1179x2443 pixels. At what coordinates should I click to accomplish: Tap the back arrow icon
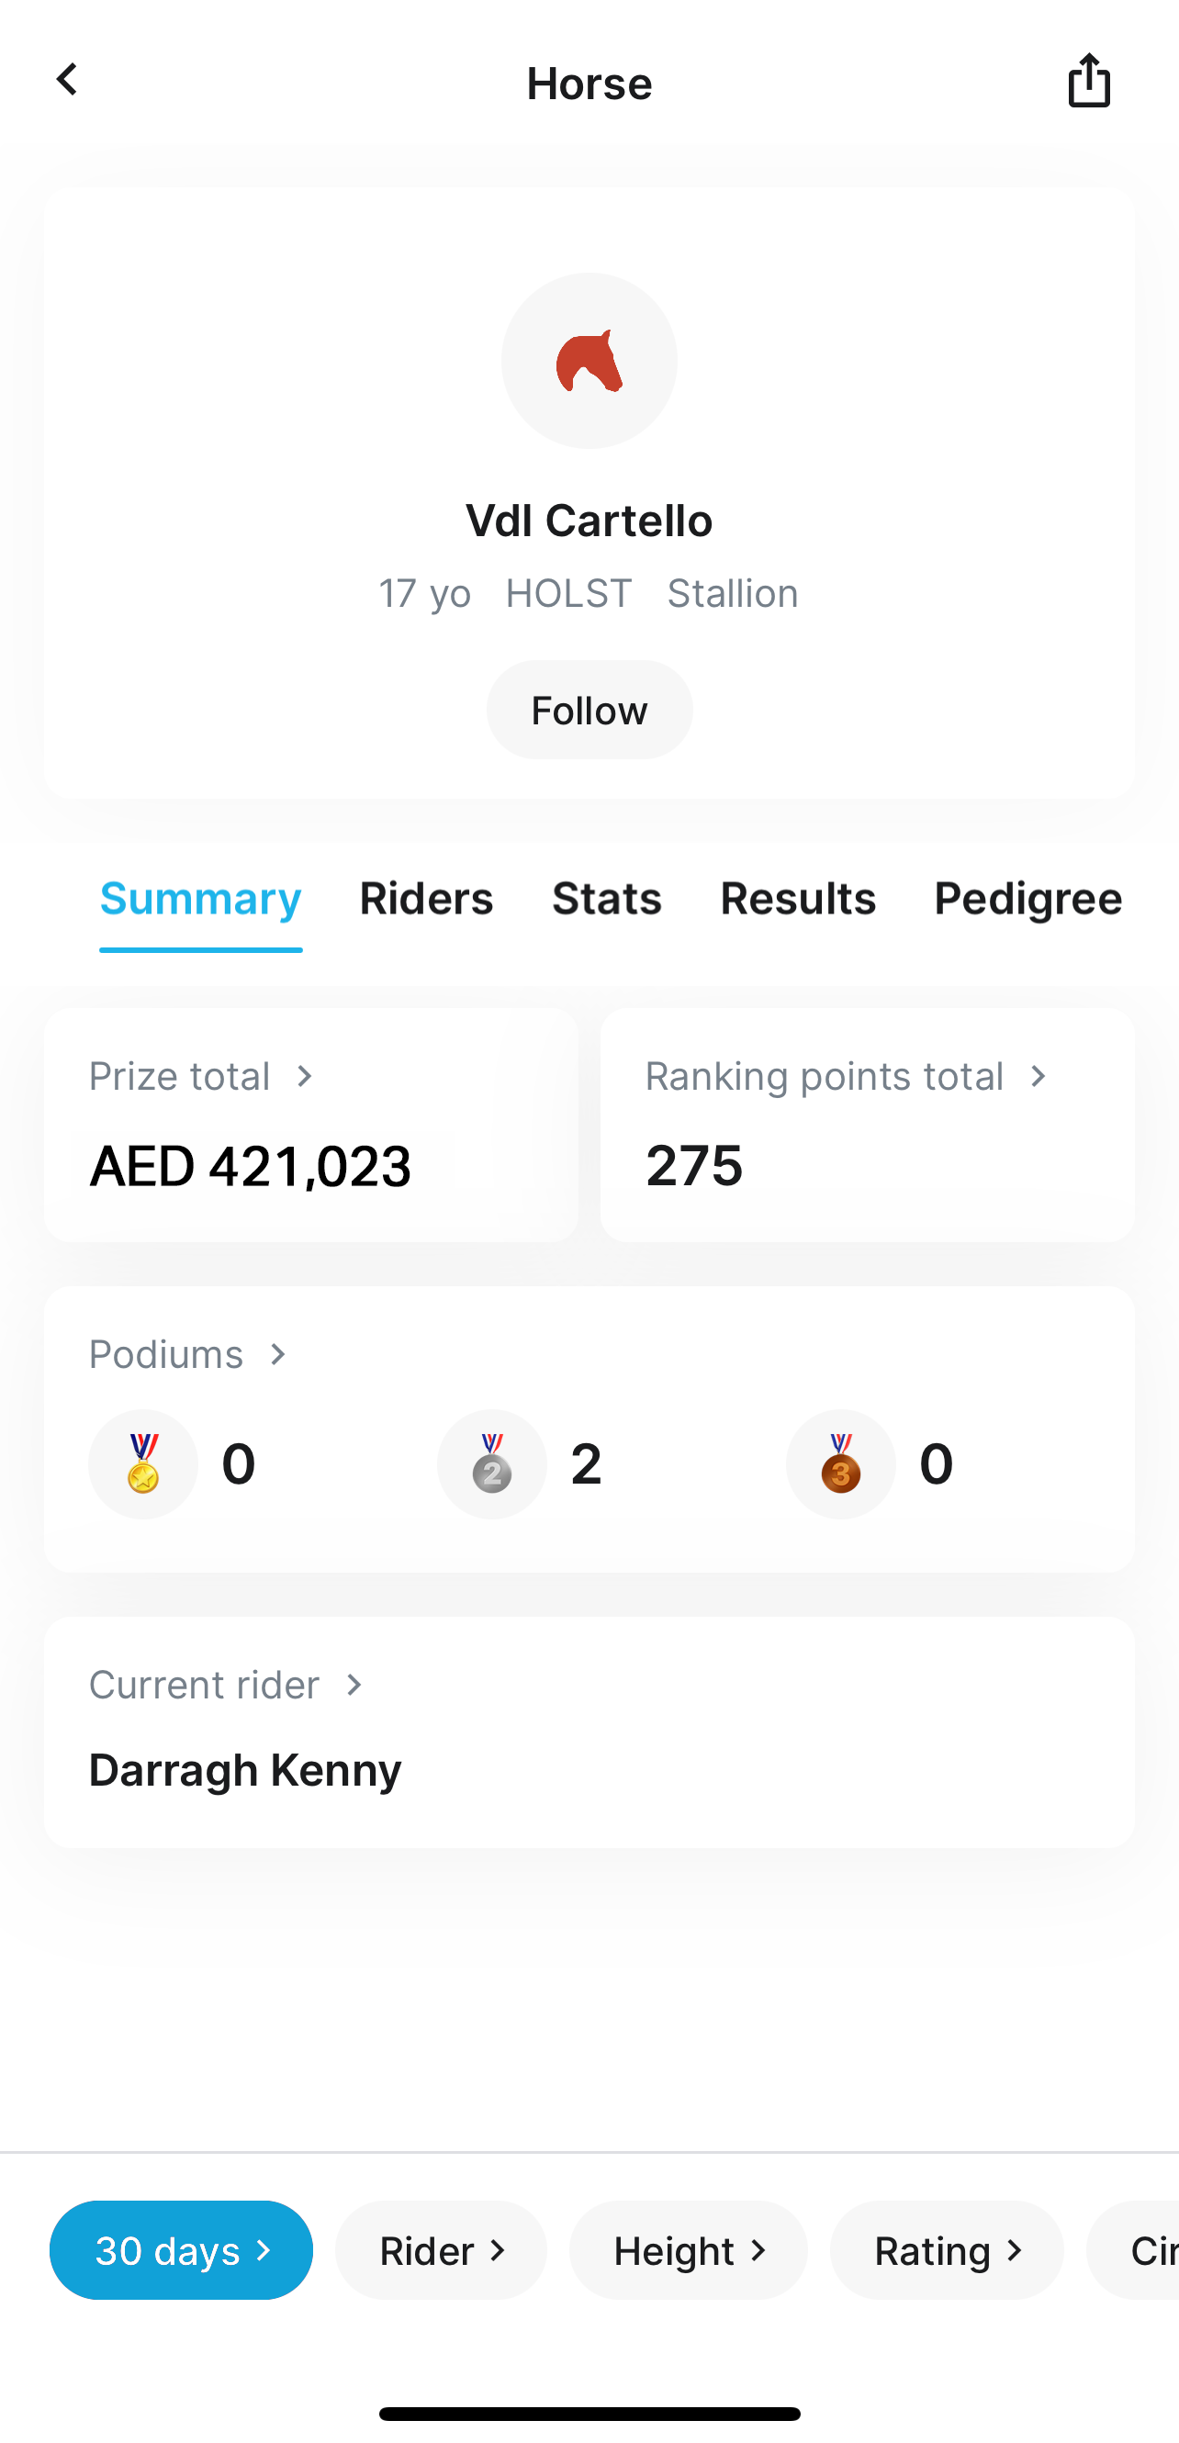coord(66,81)
